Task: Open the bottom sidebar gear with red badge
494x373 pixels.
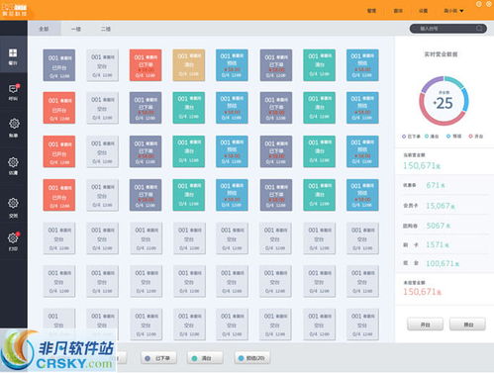Action: tap(14, 237)
